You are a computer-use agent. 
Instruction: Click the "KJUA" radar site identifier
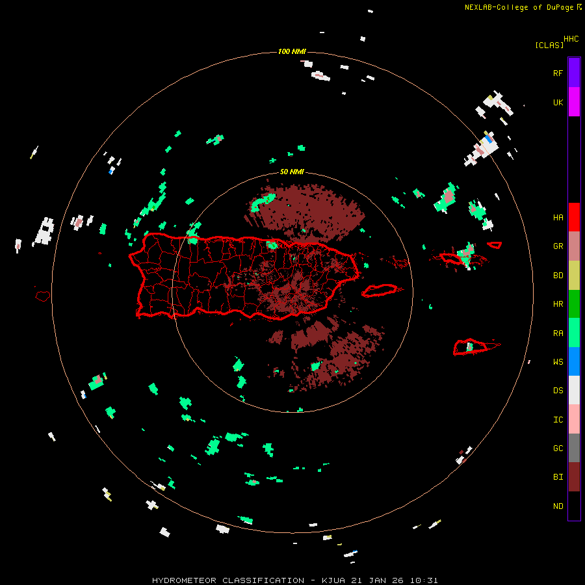[x=333, y=580]
